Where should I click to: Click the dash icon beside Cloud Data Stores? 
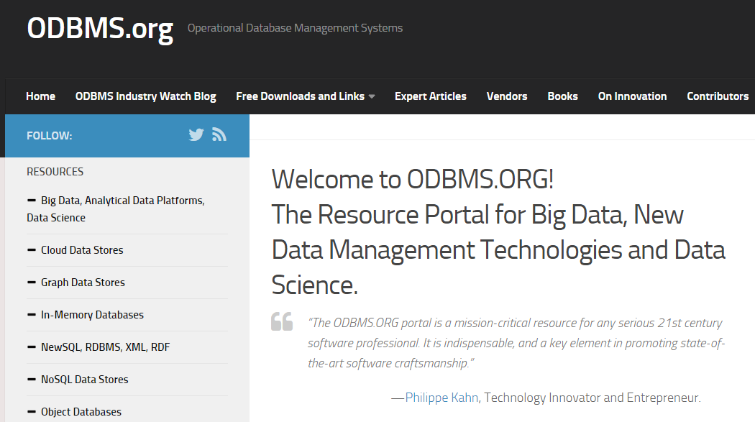point(32,250)
